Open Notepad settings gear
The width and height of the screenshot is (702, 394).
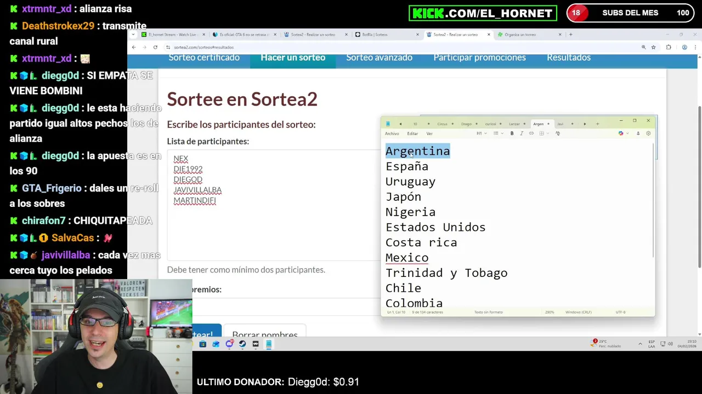[648, 134]
